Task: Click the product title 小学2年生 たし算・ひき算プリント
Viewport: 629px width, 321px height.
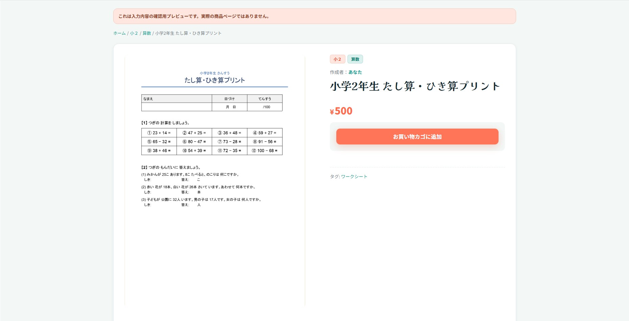Action: coord(415,86)
